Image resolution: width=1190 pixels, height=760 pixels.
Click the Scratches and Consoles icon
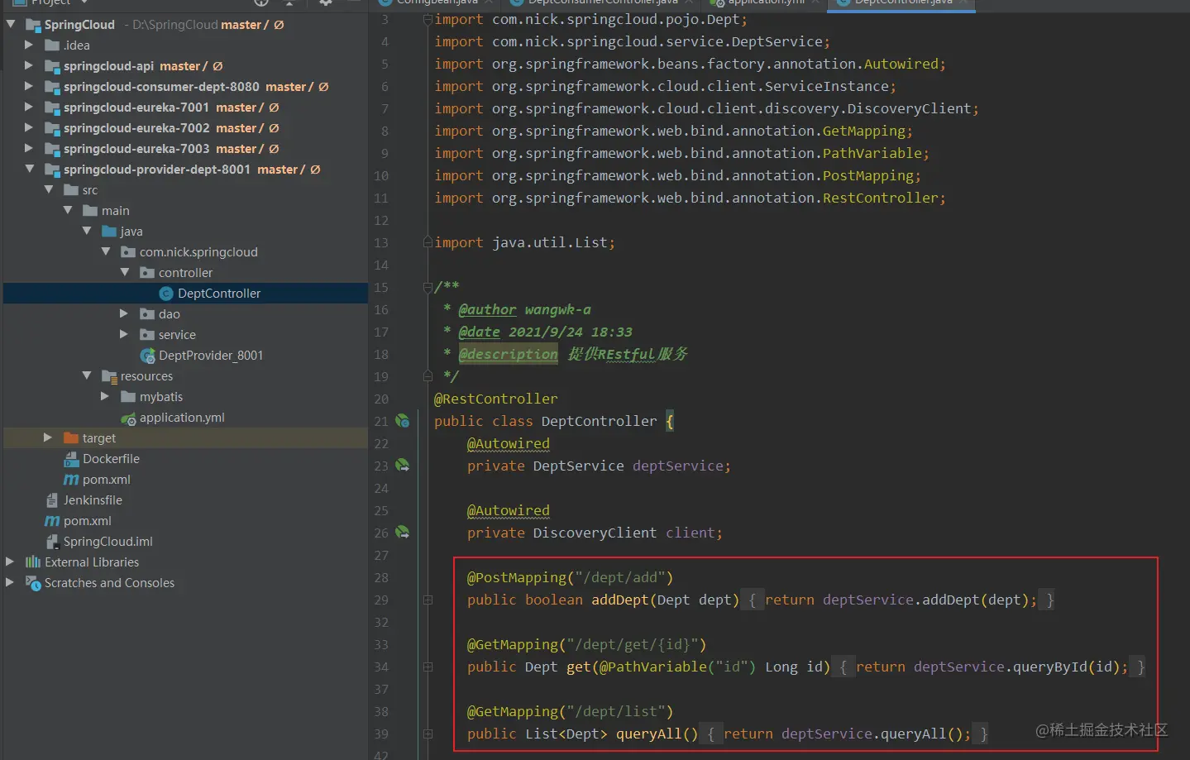[x=33, y=583]
